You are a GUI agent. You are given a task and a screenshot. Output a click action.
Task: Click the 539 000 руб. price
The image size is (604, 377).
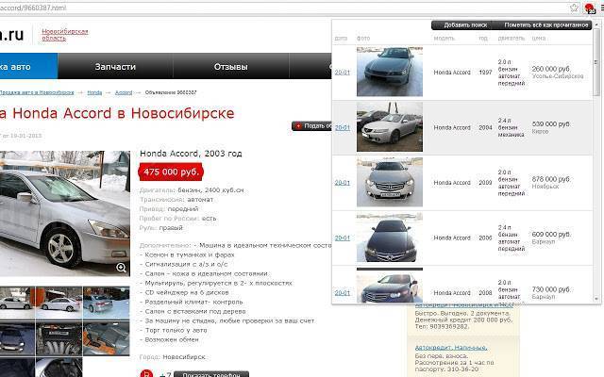click(551, 123)
